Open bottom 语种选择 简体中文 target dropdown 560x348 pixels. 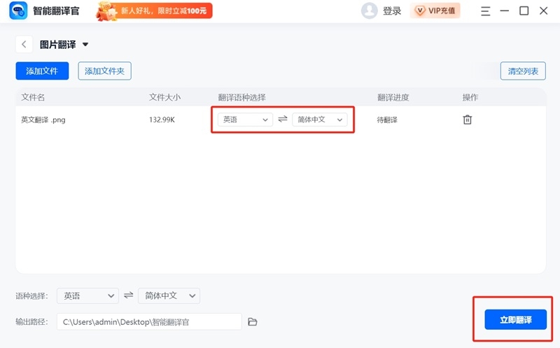(x=169, y=296)
